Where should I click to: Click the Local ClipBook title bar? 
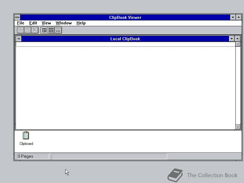125,39
